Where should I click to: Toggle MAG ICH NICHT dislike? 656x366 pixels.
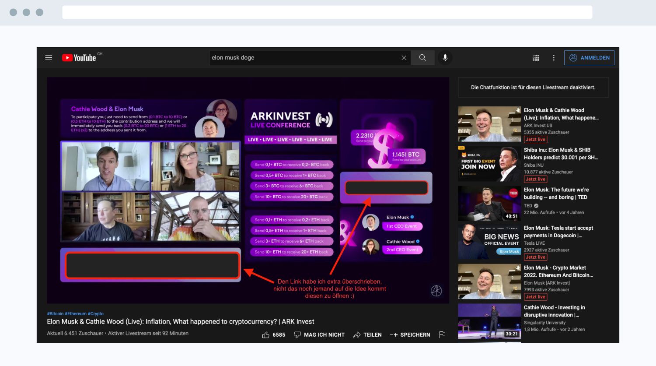(x=319, y=335)
